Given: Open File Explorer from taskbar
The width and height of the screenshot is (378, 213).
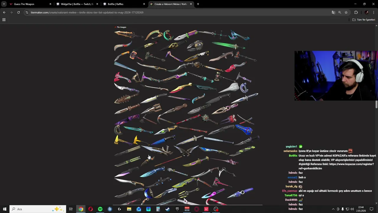Looking at the screenshot, I should [x=129, y=209].
